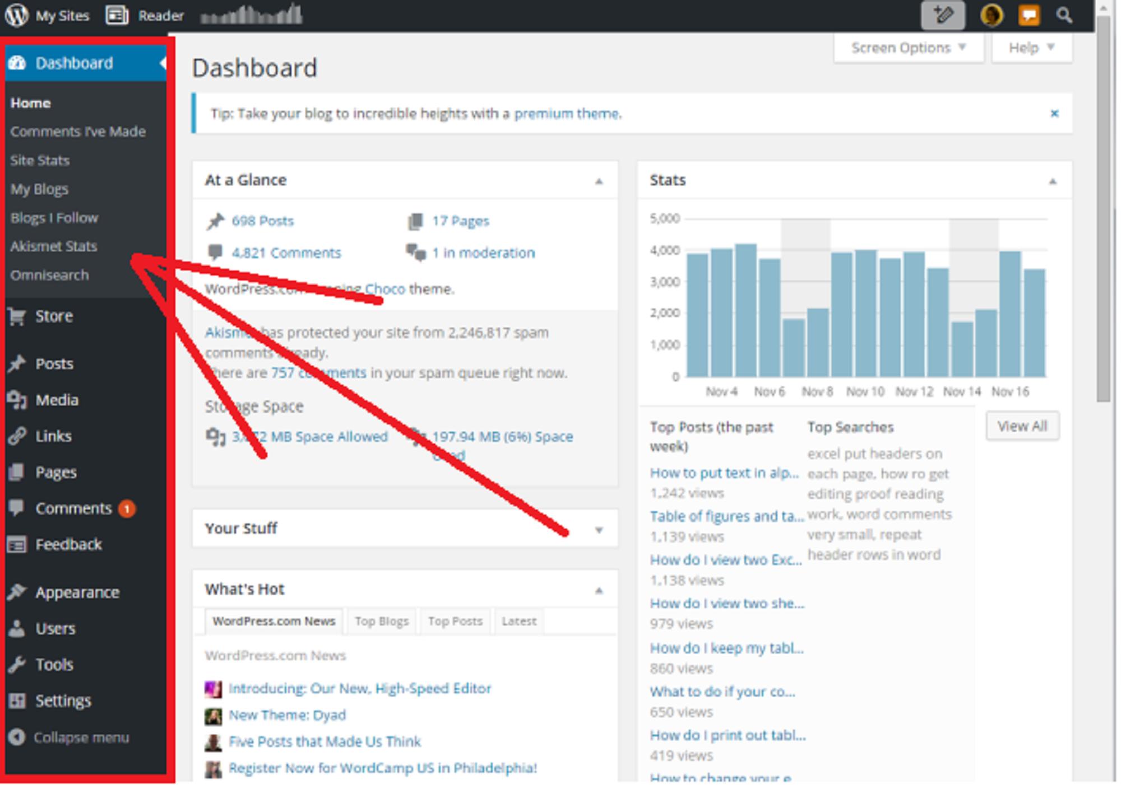Open the Store cart menu item

coord(53,316)
